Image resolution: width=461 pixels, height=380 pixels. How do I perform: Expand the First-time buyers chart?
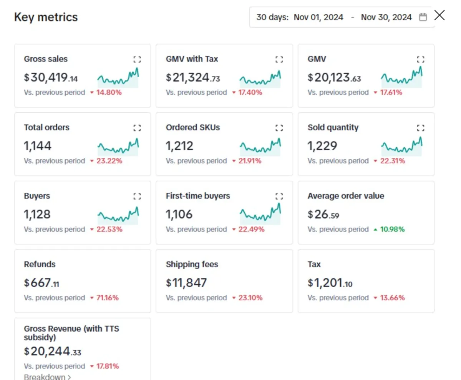[279, 196]
